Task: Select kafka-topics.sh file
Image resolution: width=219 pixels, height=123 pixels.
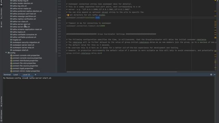Action: (x=19, y=32)
